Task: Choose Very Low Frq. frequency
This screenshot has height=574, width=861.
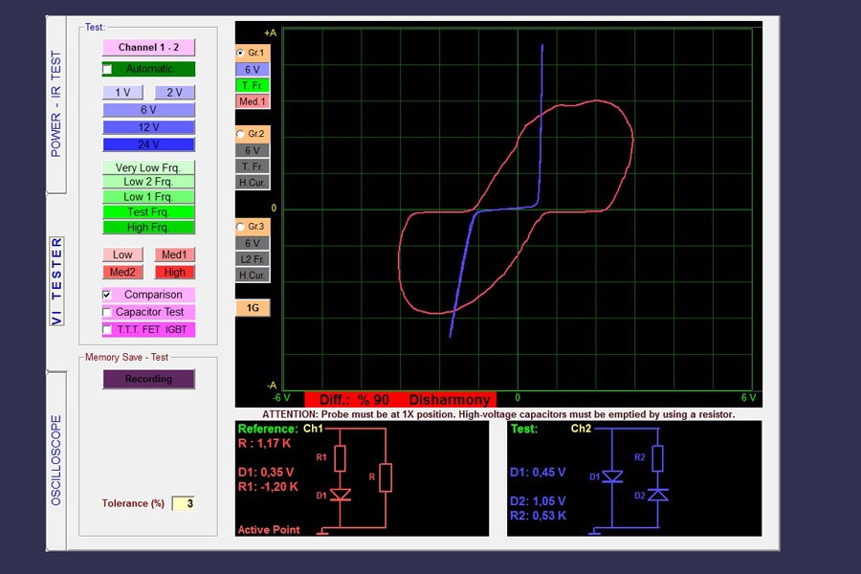Action: point(148,167)
